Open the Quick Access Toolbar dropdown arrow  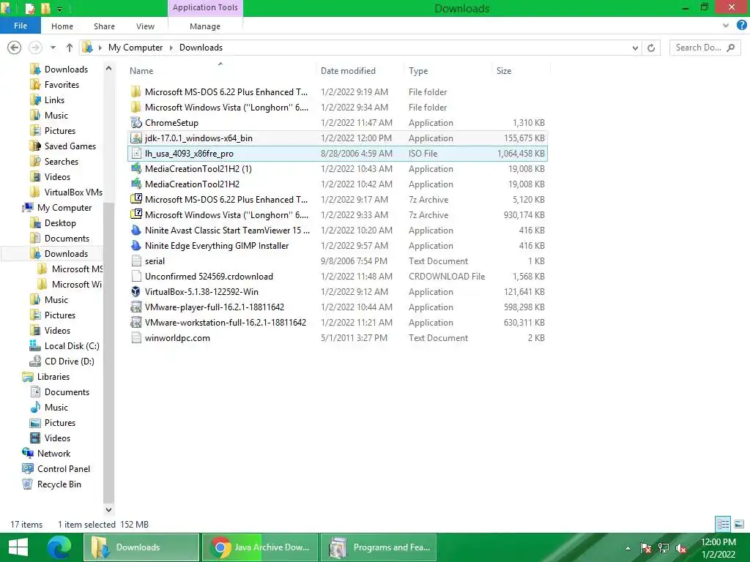[x=60, y=9]
